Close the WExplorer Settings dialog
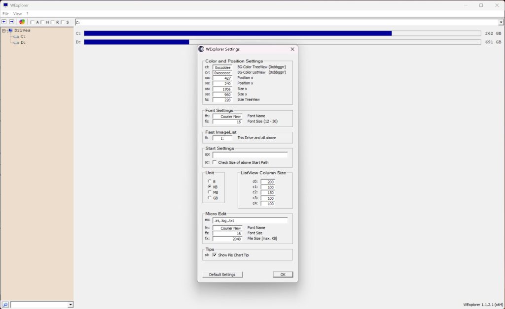Viewport: 505px width, 309px height. [x=292, y=49]
